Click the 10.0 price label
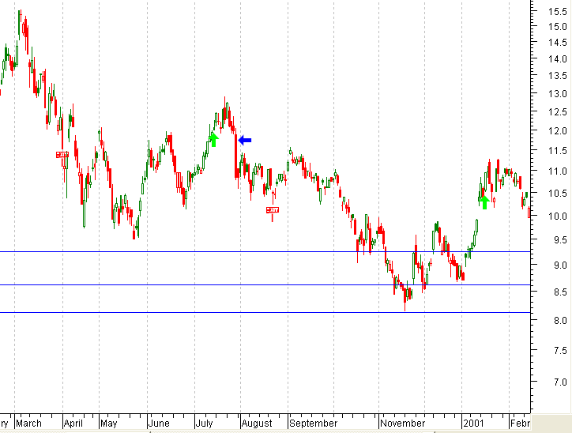572x433 pixels. pyautogui.click(x=558, y=216)
